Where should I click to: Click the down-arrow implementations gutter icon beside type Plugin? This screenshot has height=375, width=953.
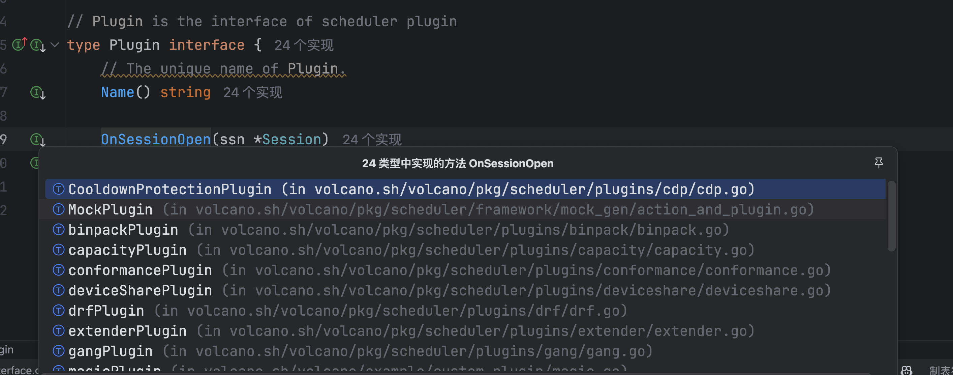click(38, 46)
